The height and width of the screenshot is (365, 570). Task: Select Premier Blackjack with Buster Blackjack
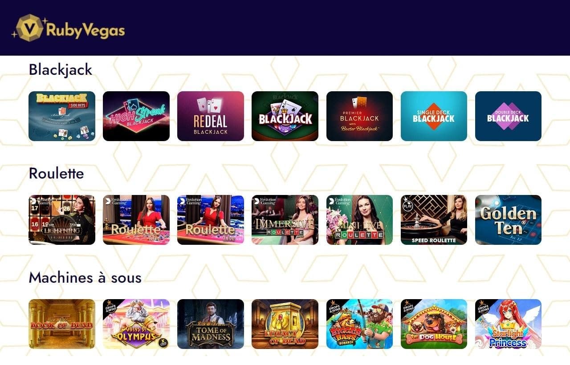[x=359, y=116]
